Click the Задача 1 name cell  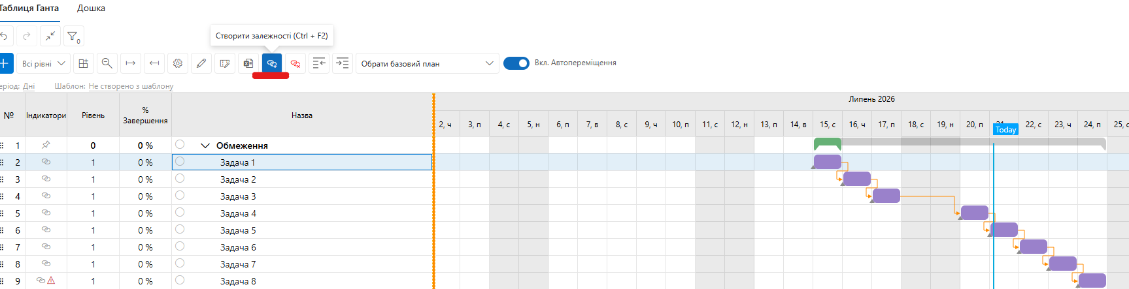pyautogui.click(x=302, y=162)
